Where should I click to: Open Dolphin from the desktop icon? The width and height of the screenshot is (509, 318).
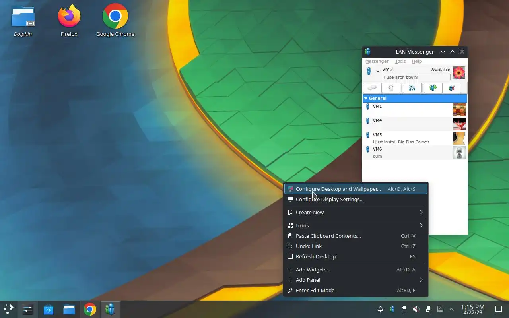(23, 20)
